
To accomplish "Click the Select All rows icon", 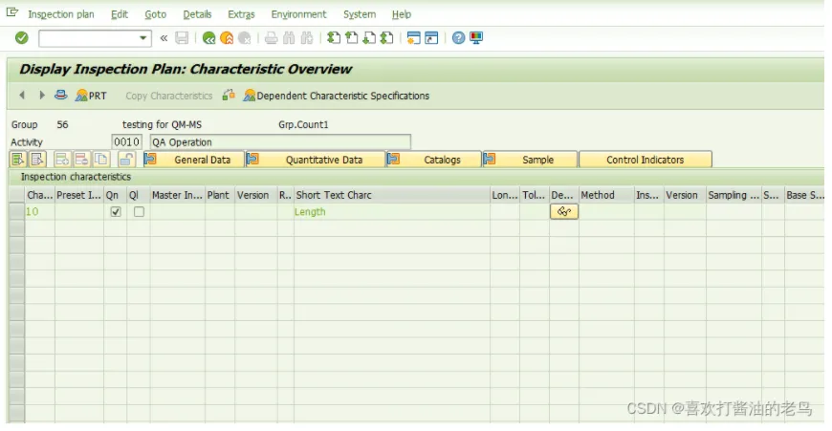I will click(17, 159).
